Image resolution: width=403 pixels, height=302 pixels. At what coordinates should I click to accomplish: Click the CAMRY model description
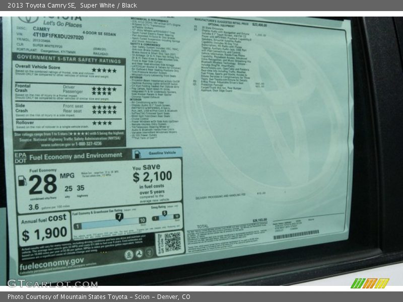click(41, 29)
